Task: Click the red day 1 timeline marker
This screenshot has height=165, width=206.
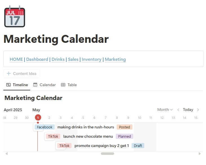Action: pos(38,118)
